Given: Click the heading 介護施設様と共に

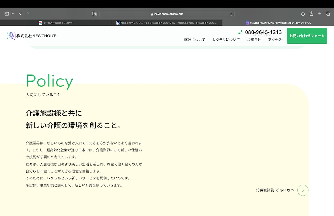Looking at the screenshot, I should pos(54,113).
